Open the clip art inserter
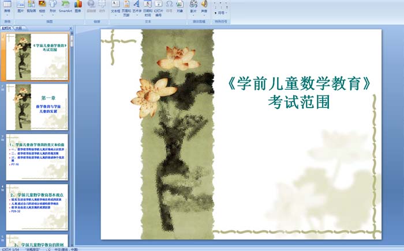Image resolution: width=404 pixels, height=251 pixels. point(31,6)
